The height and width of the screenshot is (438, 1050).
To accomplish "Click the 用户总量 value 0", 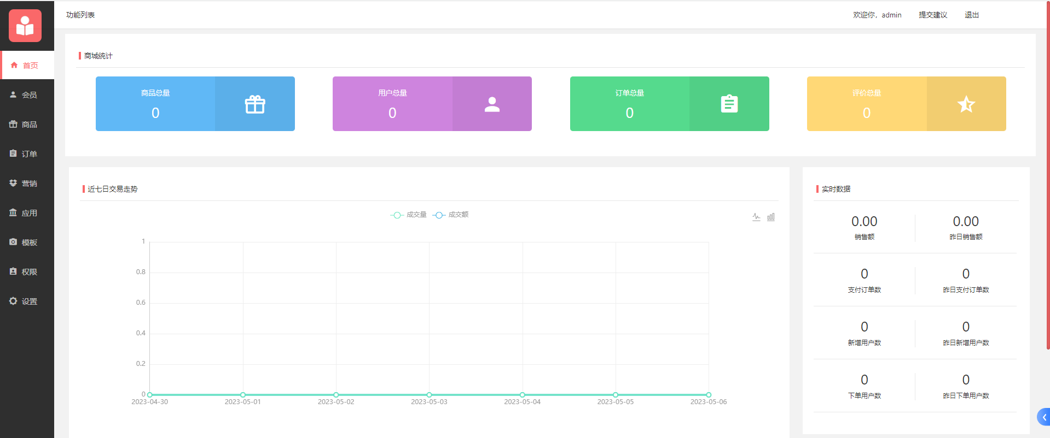I will [x=392, y=113].
